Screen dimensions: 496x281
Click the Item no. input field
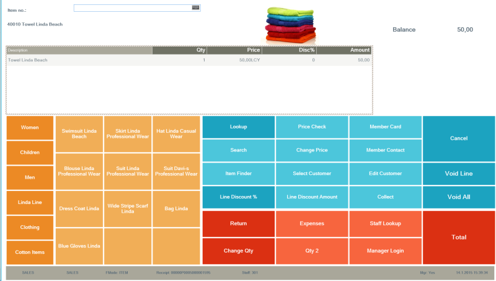132,8
